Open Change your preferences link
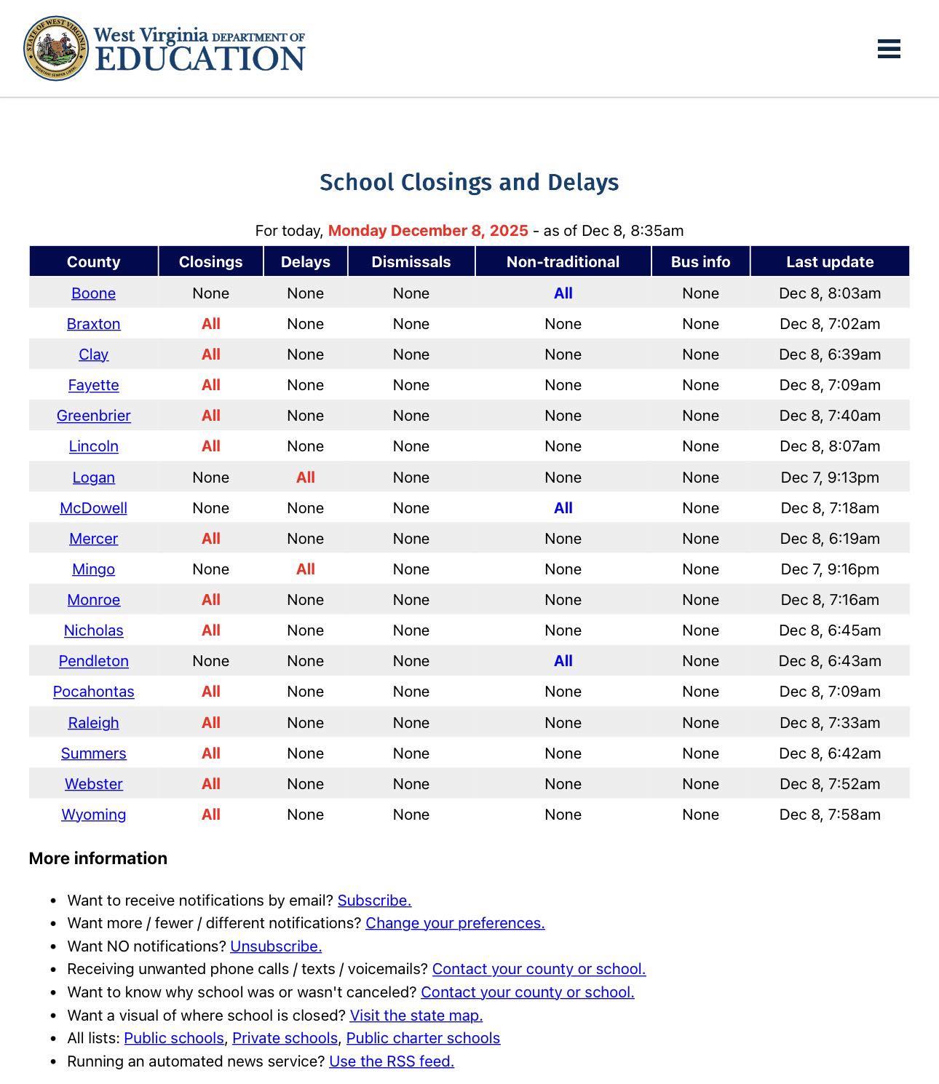The image size is (939, 1084). (x=455, y=923)
